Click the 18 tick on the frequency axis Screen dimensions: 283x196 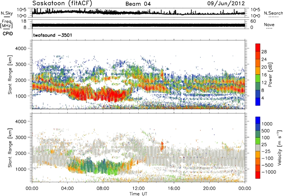pyautogui.click(x=24, y=21)
